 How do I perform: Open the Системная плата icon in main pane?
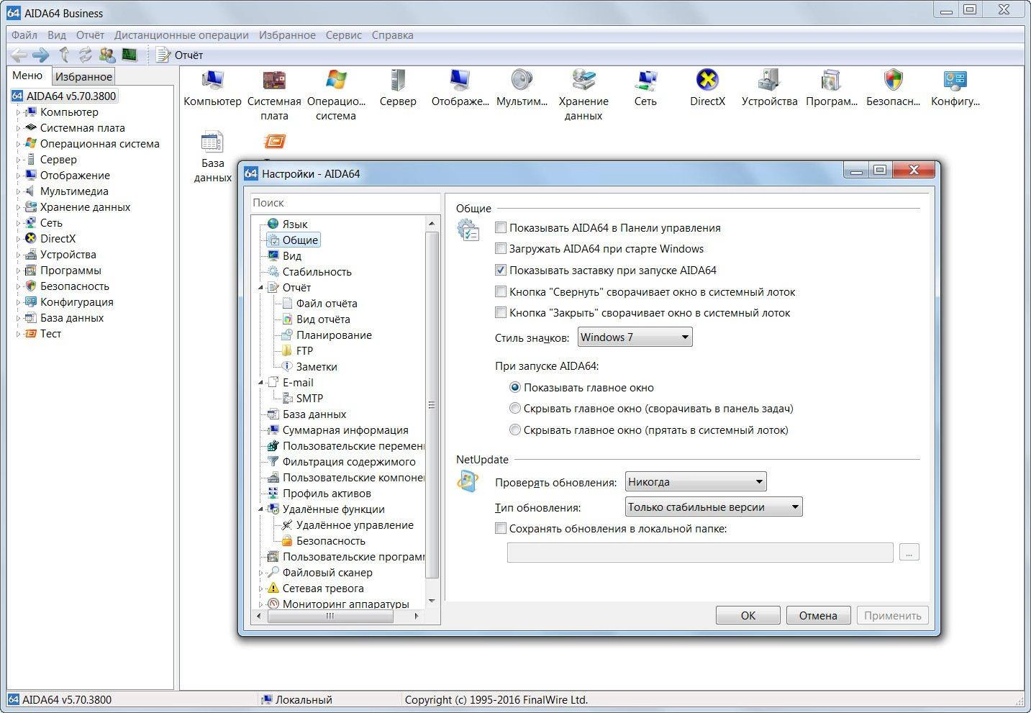point(274,80)
